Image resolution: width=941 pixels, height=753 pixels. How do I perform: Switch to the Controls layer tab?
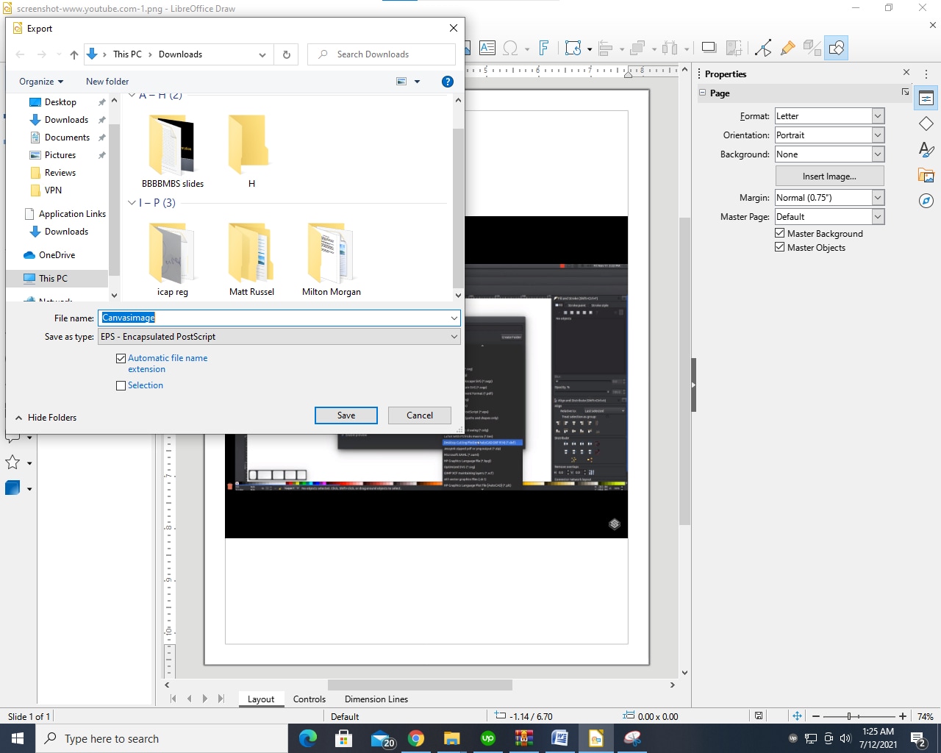tap(310, 699)
